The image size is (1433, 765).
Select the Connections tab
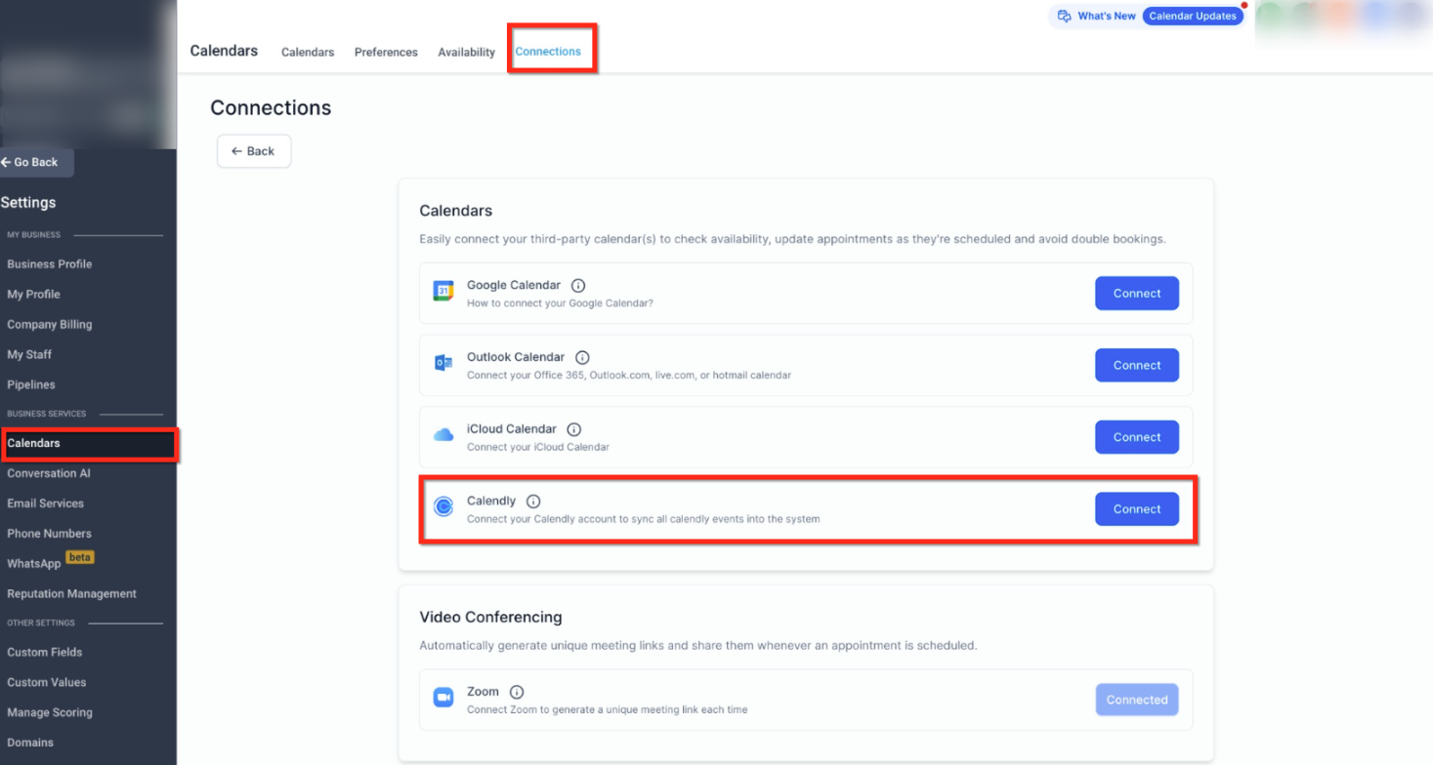[548, 52]
